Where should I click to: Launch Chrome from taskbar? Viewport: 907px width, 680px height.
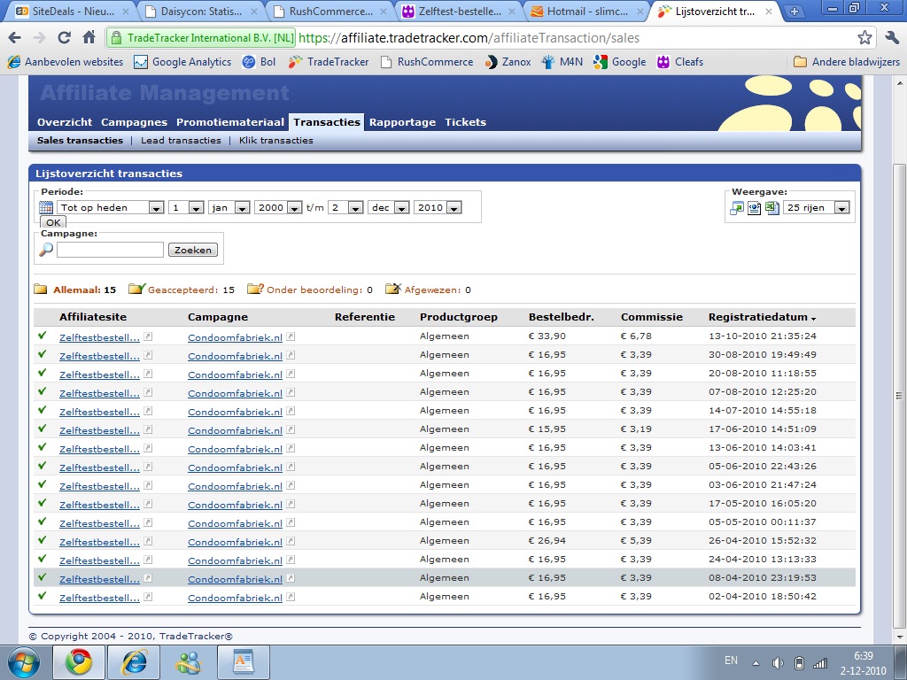point(79,662)
